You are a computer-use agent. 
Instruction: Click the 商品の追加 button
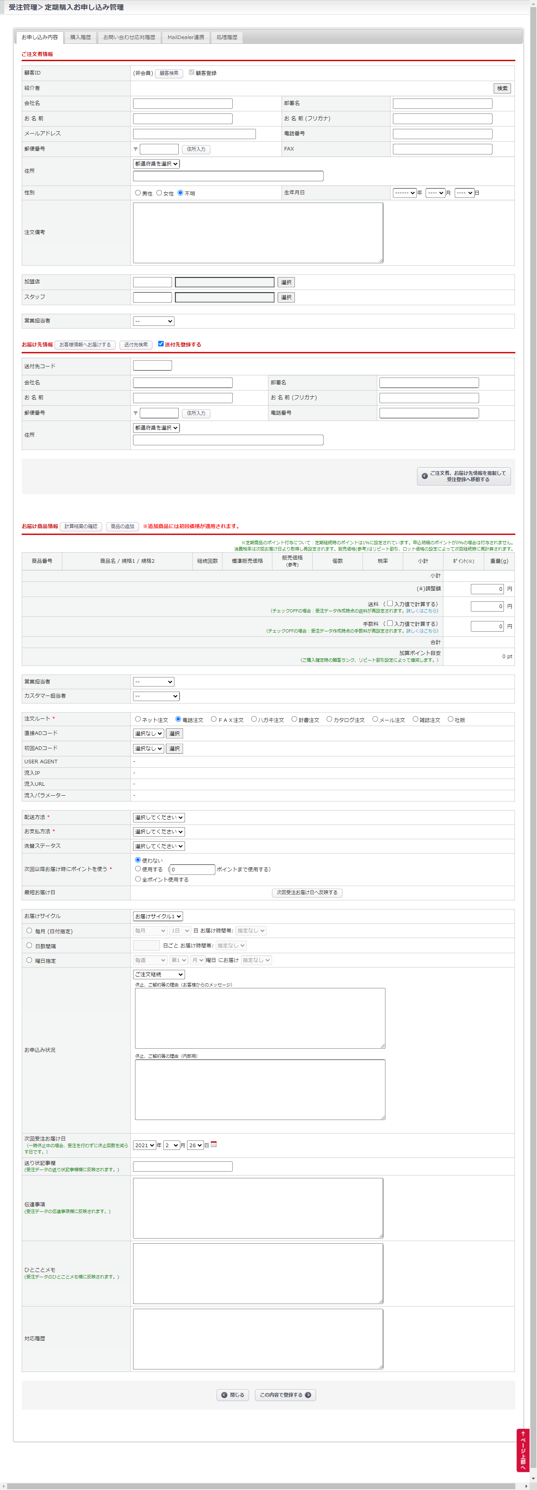click(122, 526)
